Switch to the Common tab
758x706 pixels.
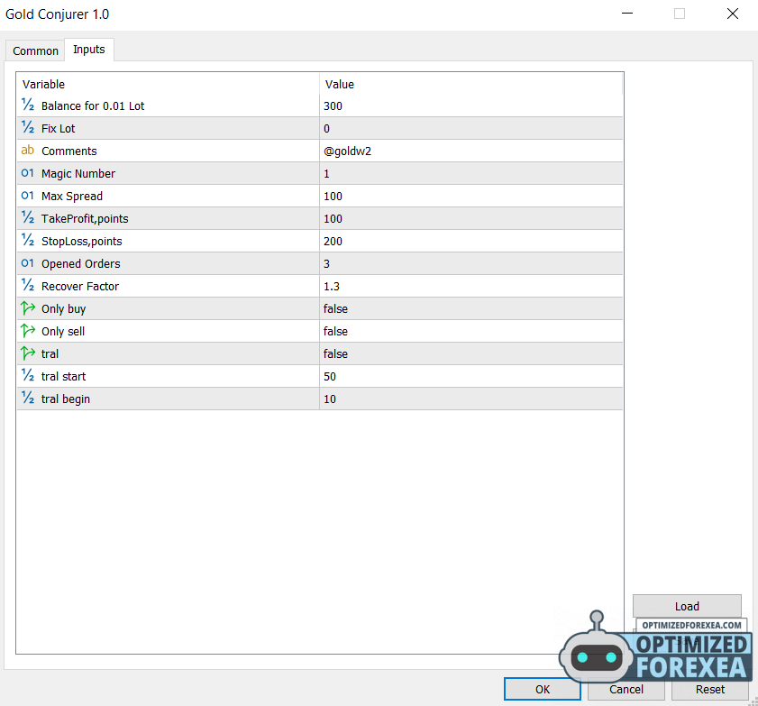tap(35, 50)
